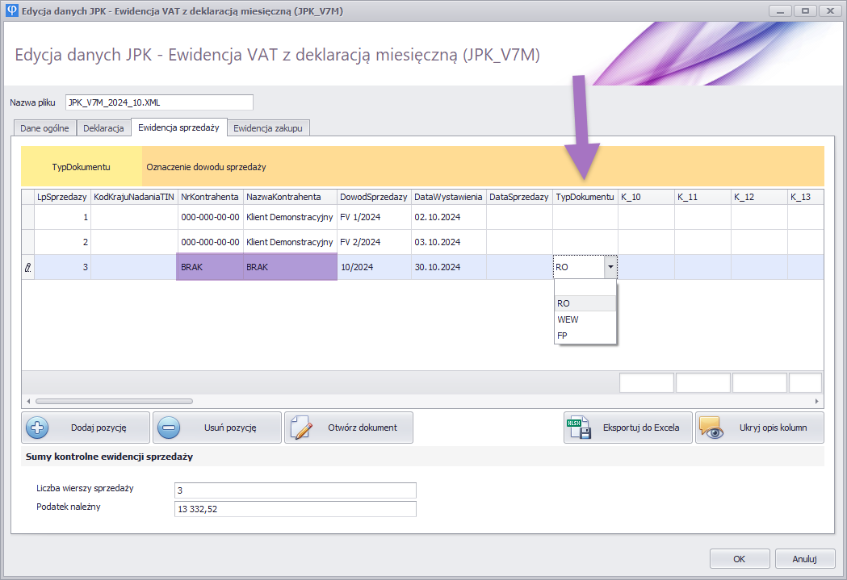The image size is (847, 580).
Task: Click the Anuluj button
Action: 804,558
